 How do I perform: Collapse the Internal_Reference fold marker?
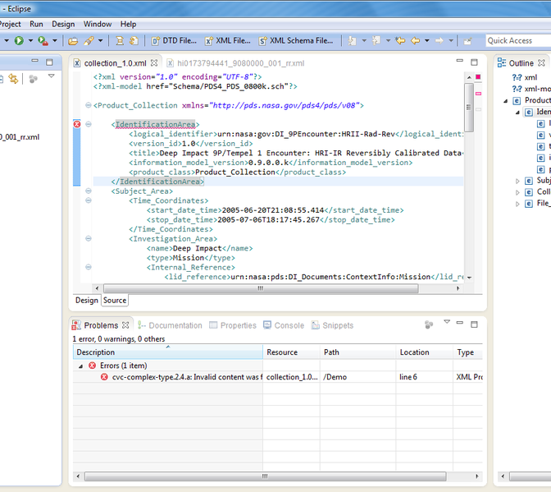89,267
